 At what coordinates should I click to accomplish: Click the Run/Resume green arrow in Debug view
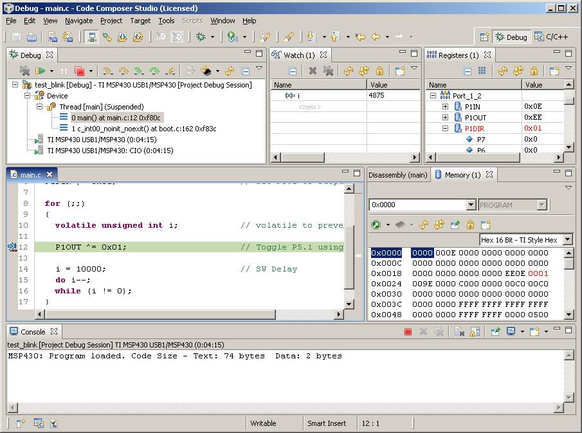(40, 71)
